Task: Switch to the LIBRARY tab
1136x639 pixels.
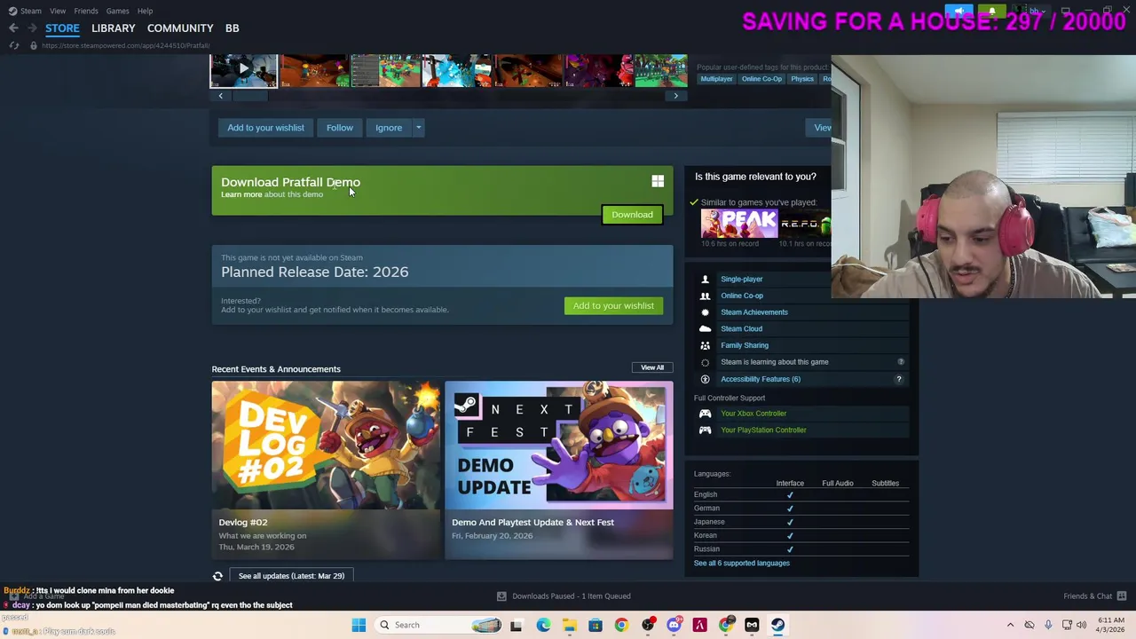Action: [114, 28]
